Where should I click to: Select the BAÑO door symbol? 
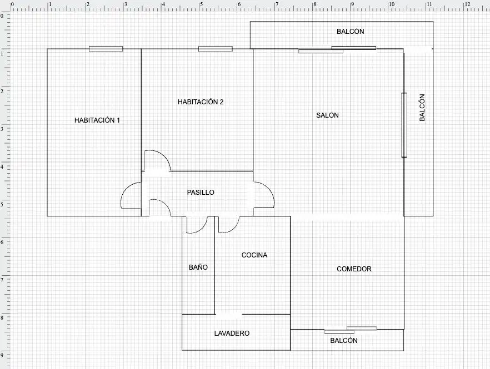point(197,225)
